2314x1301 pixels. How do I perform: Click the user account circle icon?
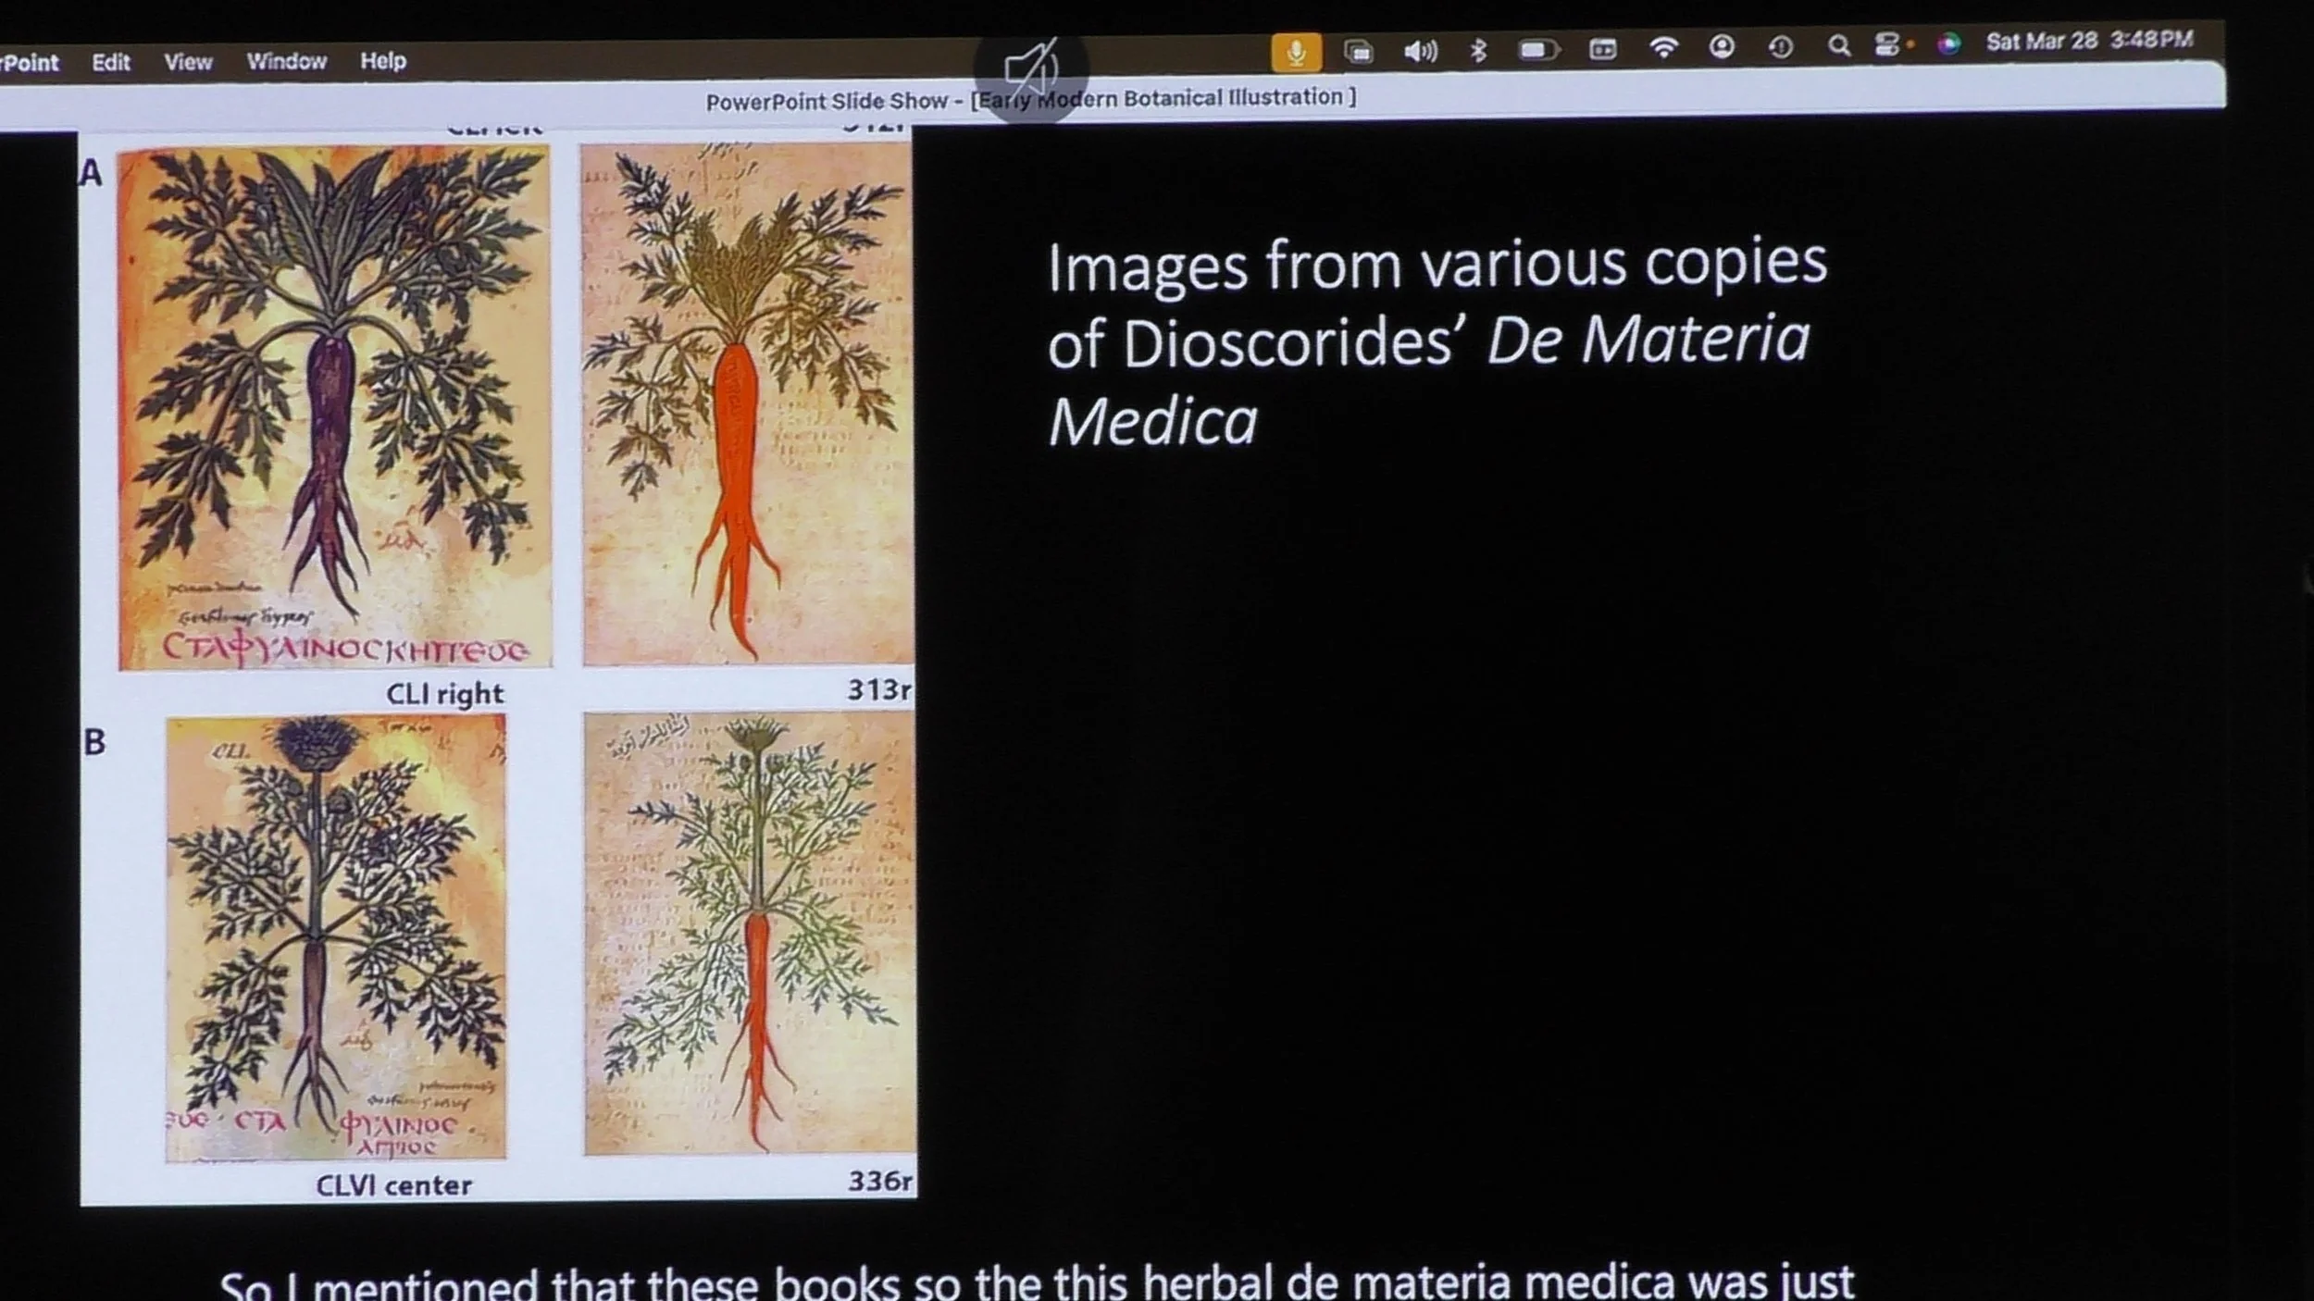[1721, 46]
